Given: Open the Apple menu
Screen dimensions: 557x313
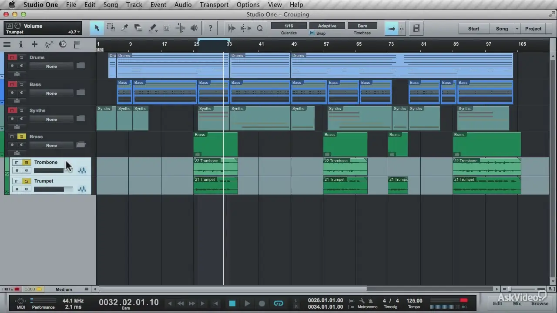Looking at the screenshot, I should (x=12, y=5).
